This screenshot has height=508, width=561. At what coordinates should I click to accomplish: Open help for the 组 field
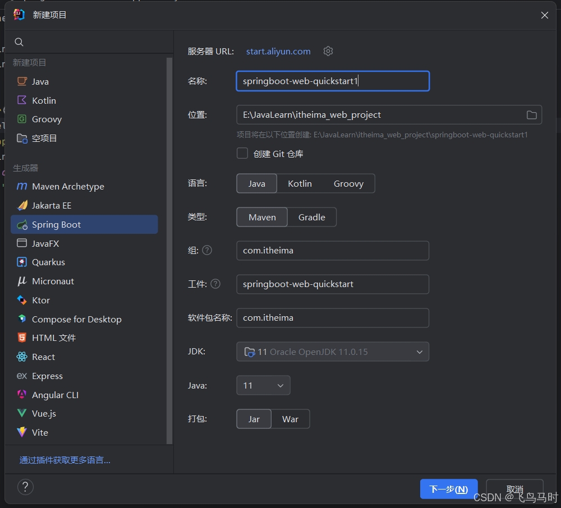(x=207, y=250)
